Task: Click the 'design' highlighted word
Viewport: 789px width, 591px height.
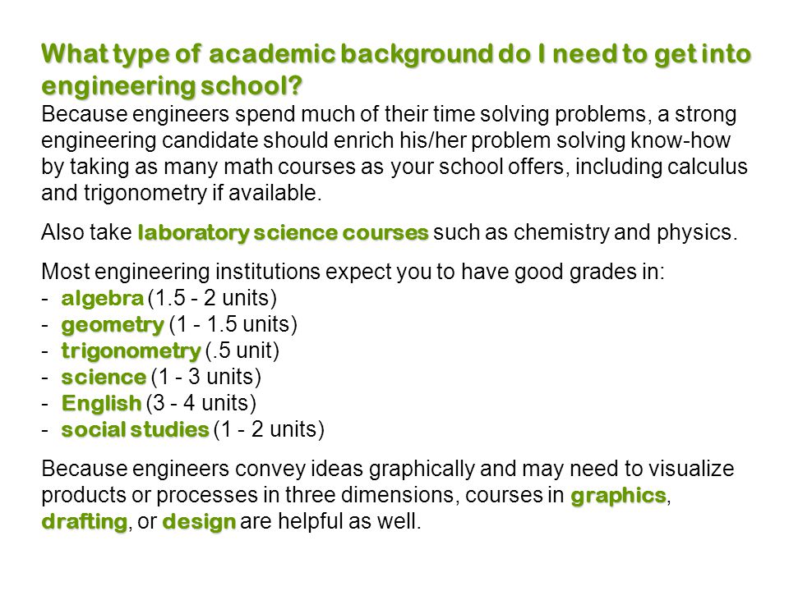Action: click(199, 522)
